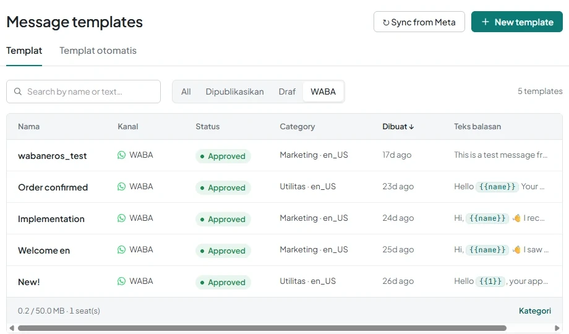Open the Templat otomatis tab

click(98, 51)
